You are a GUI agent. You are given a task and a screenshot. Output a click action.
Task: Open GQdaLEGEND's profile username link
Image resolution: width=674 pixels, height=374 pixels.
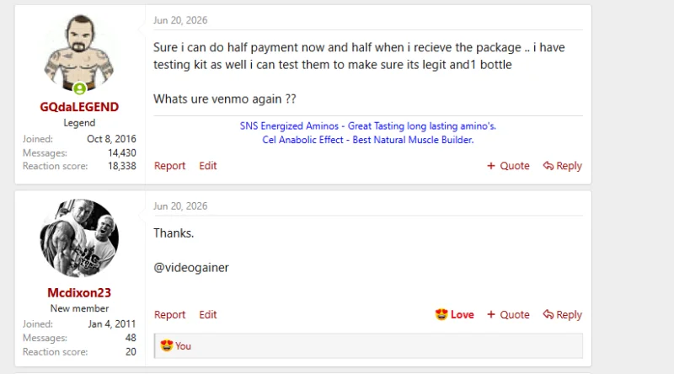point(79,107)
